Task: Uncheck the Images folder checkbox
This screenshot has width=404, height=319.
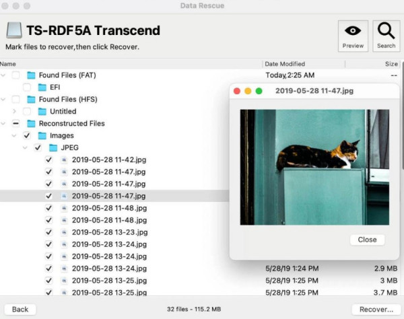Action: tap(26, 136)
